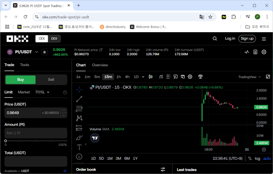Set the amount slider to 100%
The height and width of the screenshot is (174, 273).
coord(66,141)
